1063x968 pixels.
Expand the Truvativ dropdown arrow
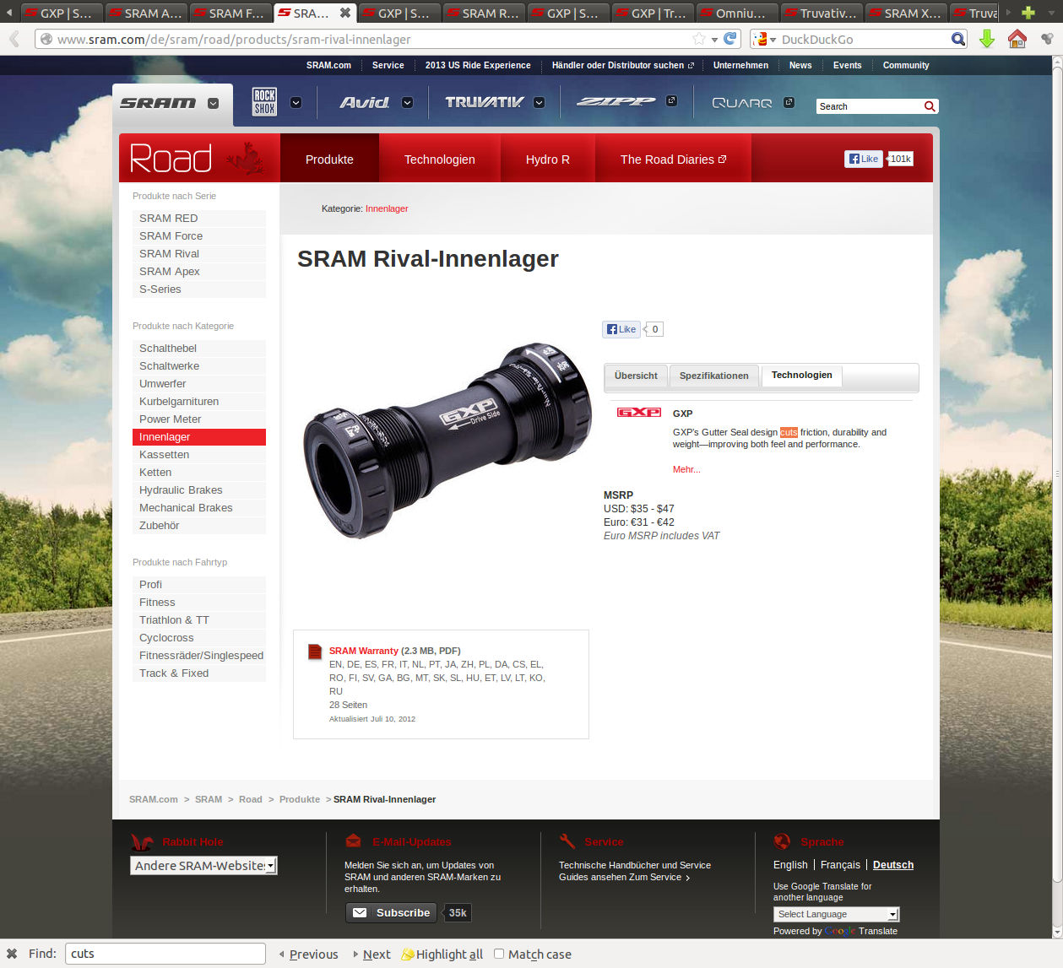pos(539,102)
